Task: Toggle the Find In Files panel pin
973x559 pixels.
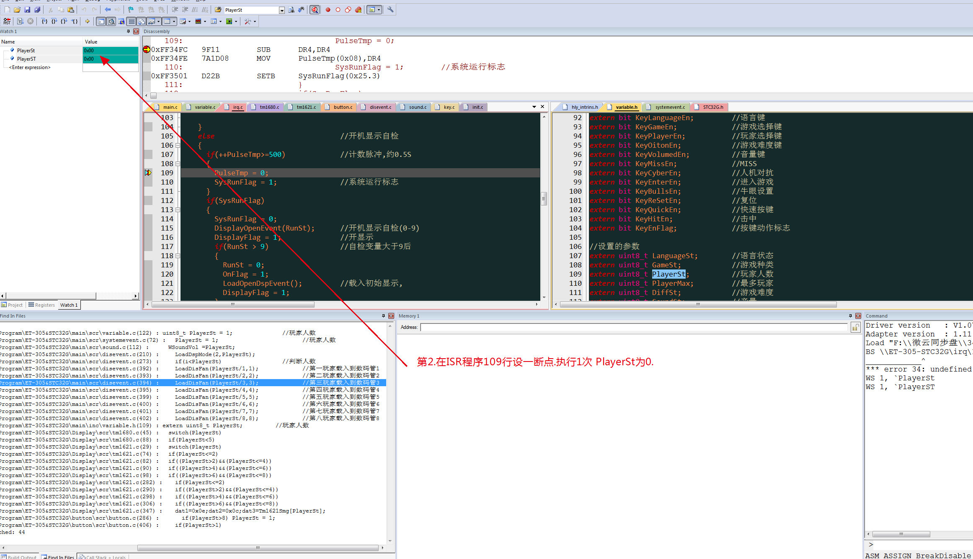Action: (x=383, y=316)
